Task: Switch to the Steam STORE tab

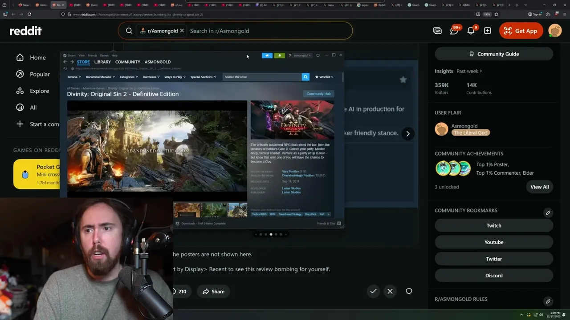Action: coord(83,62)
